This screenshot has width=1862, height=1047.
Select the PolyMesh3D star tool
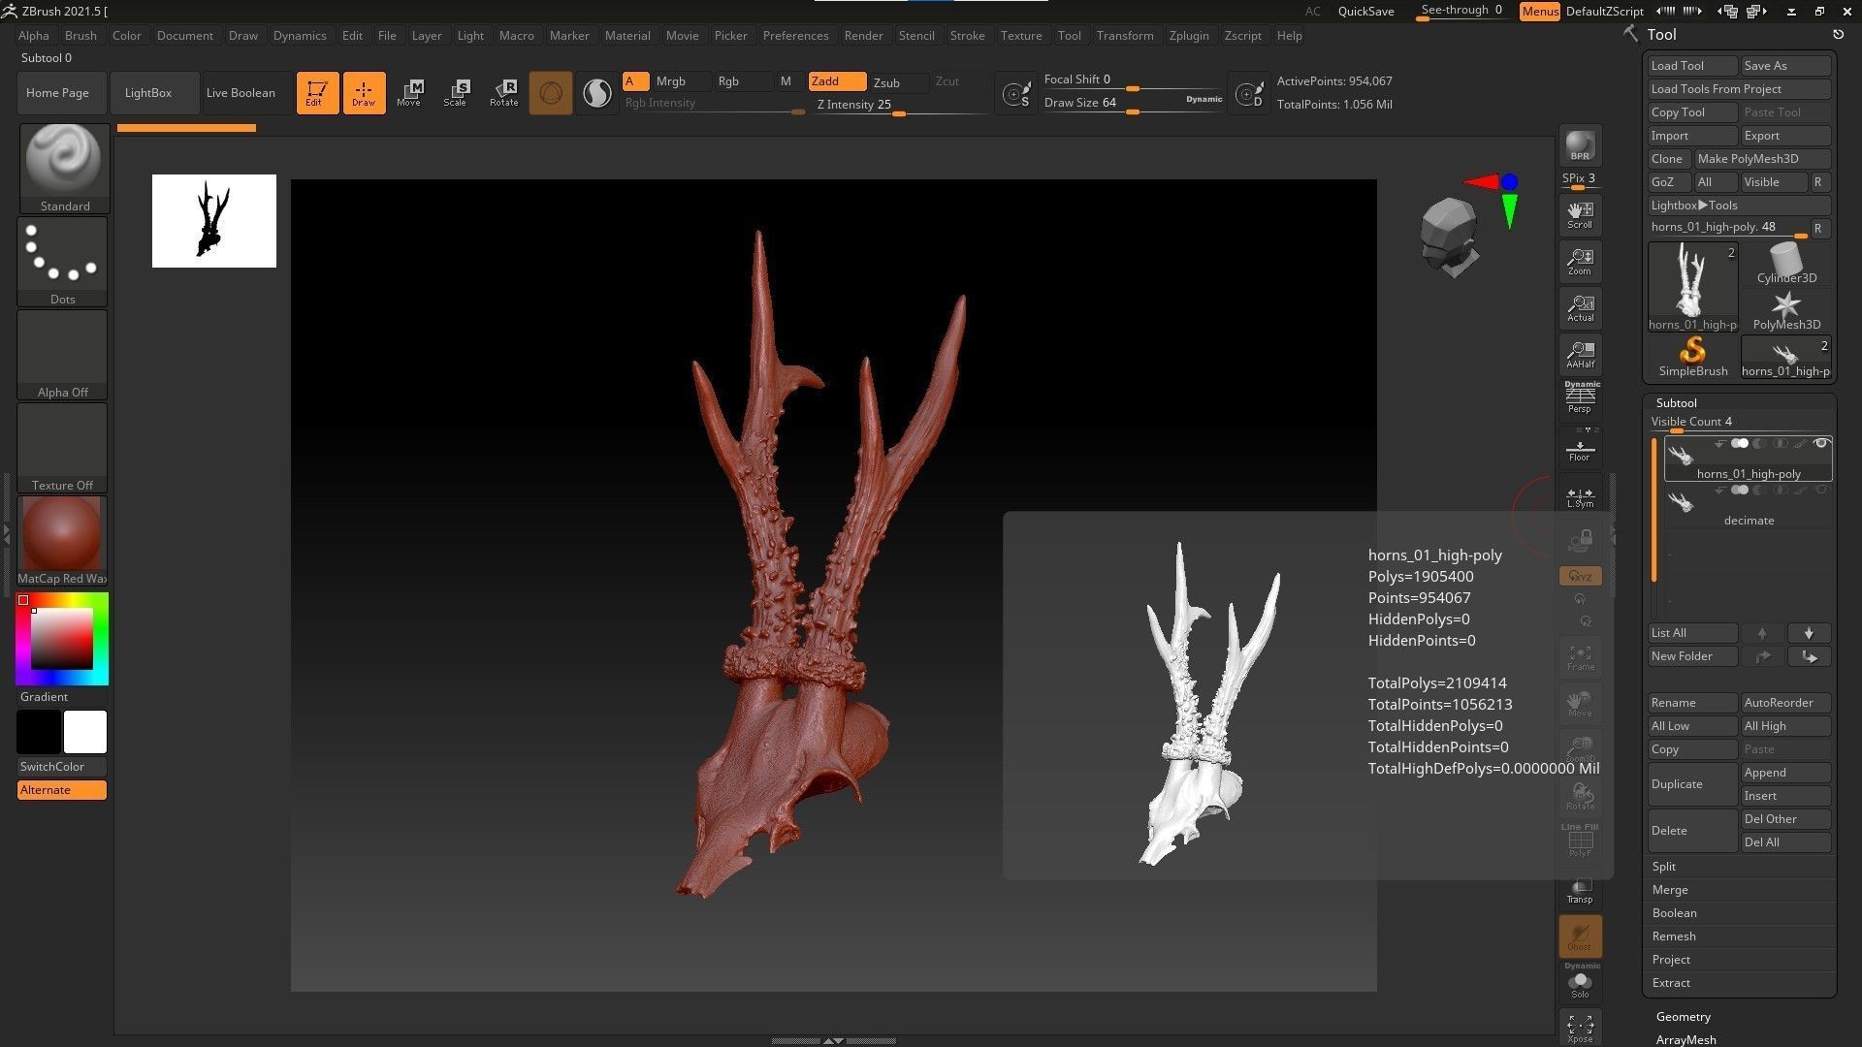[1785, 310]
